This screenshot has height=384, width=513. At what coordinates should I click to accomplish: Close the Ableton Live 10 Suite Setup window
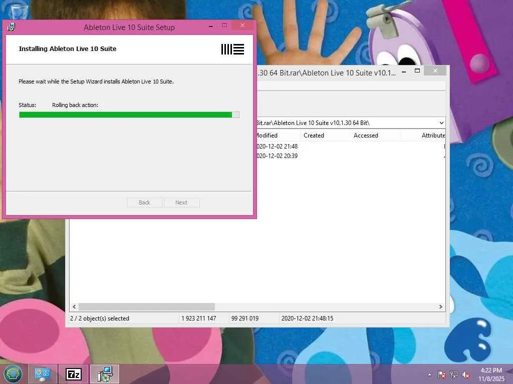(242, 25)
